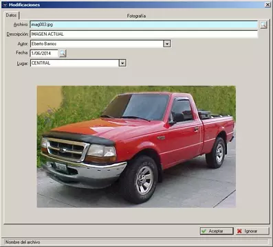
Task: Click the Descripción field with IMAGEN ACTUAL
Action: tap(144, 34)
